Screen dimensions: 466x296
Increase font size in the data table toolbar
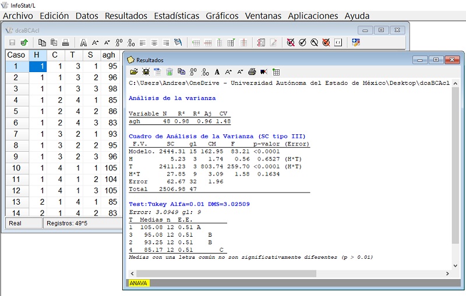tap(95, 42)
